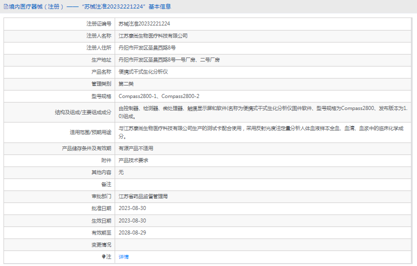The height and width of the screenshot is (266, 417).
Task: Click the 备注 label
Action: 106,184
